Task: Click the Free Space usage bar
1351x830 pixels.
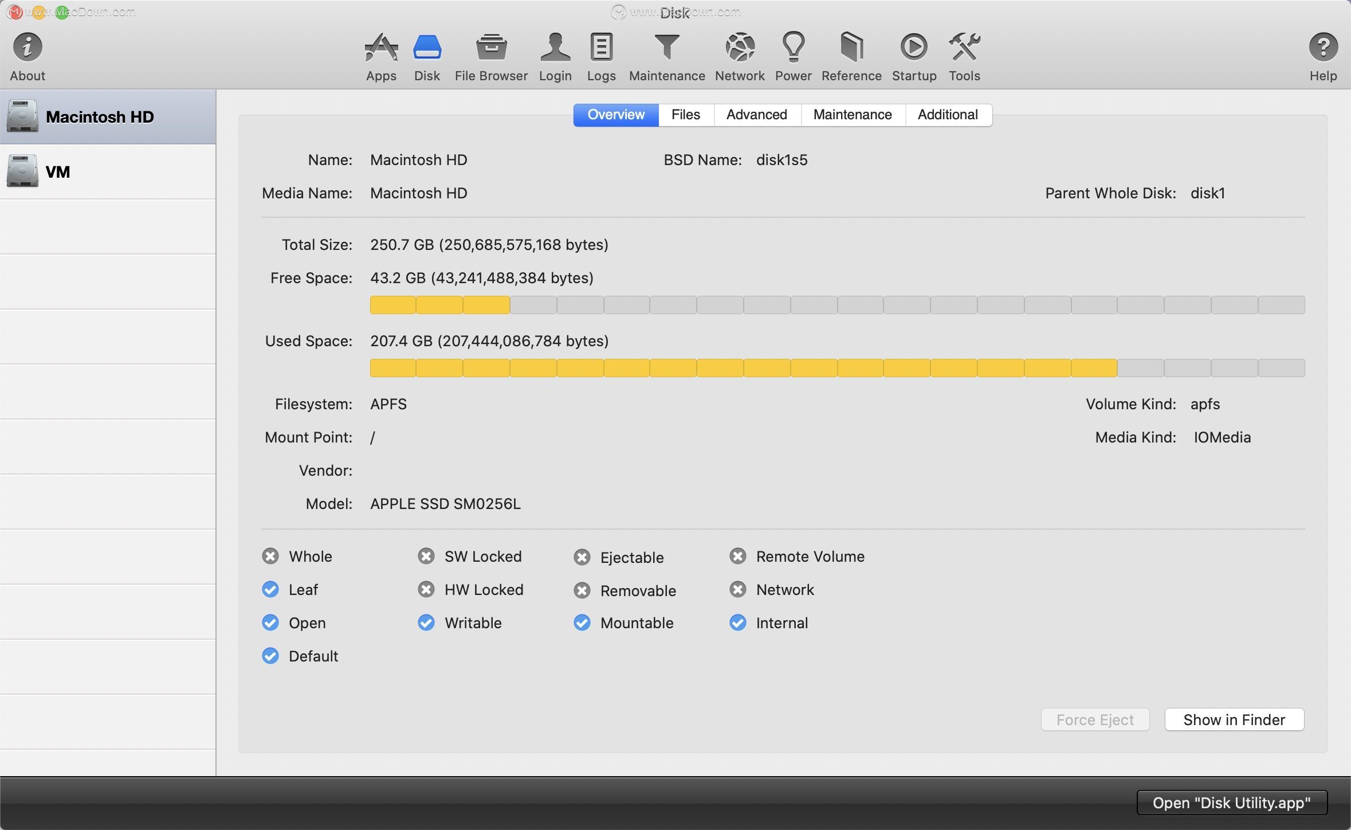Action: pyautogui.click(x=837, y=305)
